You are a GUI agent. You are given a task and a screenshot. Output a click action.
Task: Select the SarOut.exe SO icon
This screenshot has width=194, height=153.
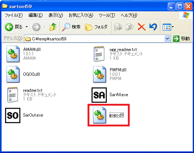pyautogui.click(x=13, y=115)
